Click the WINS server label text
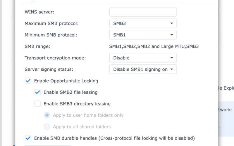This screenshot has width=234, height=146. click(x=39, y=12)
